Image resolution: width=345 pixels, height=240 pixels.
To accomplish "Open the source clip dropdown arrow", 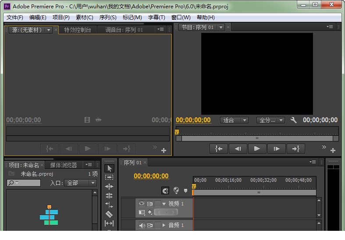I will pyautogui.click(x=48, y=30).
